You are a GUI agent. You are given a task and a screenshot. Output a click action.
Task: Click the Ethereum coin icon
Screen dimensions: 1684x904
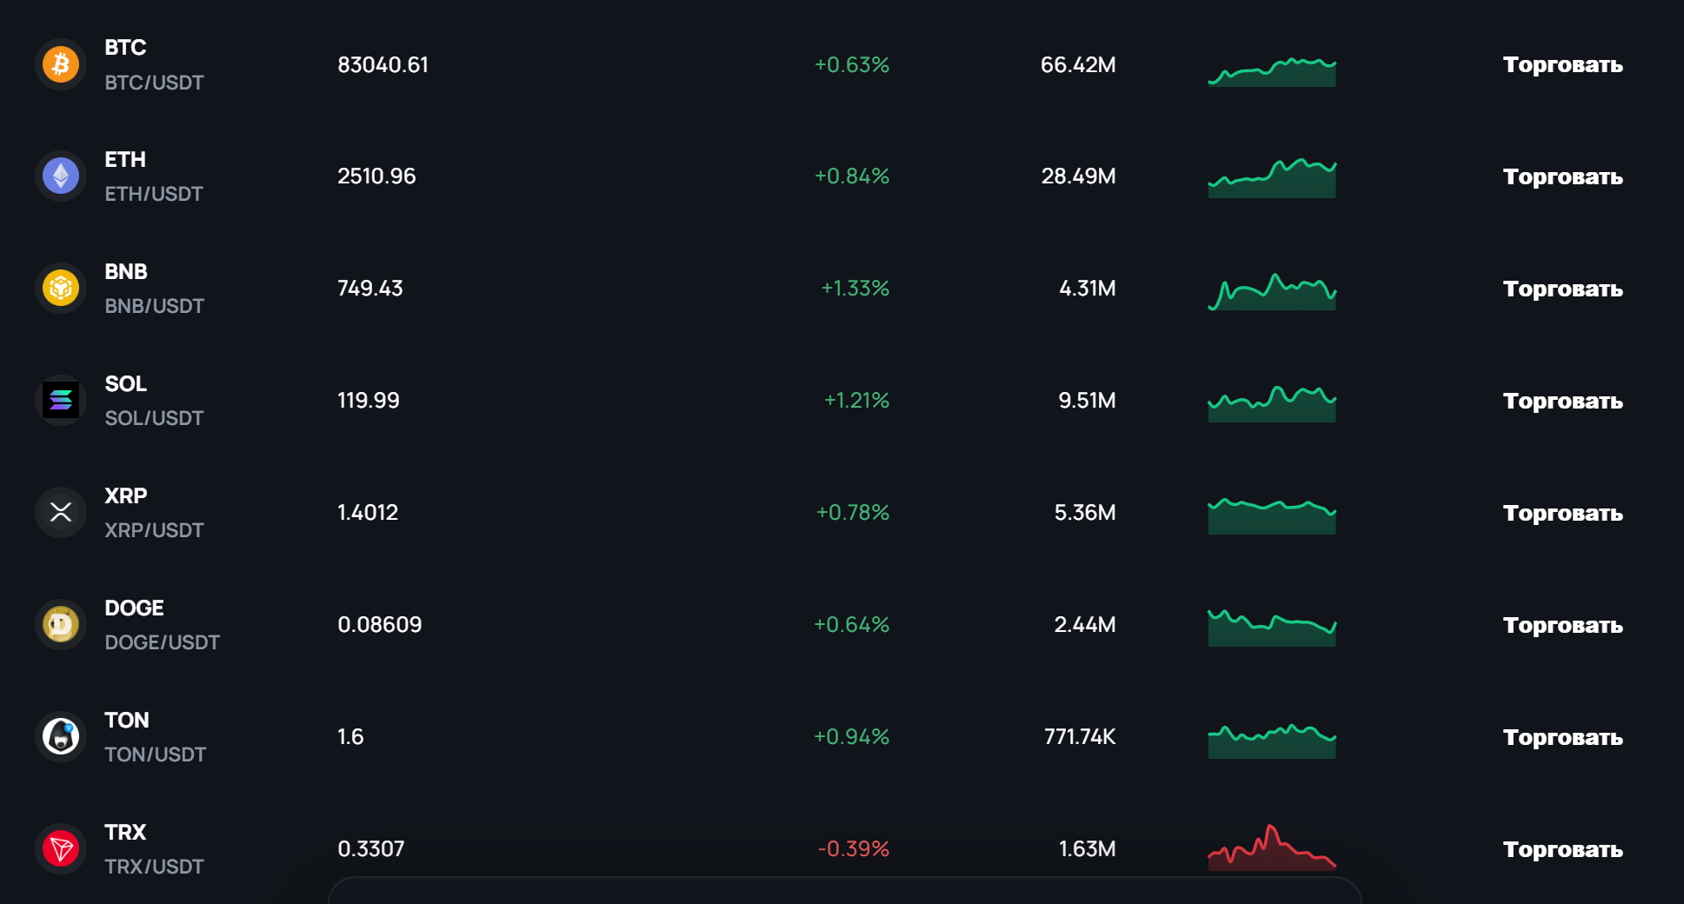coord(61,176)
